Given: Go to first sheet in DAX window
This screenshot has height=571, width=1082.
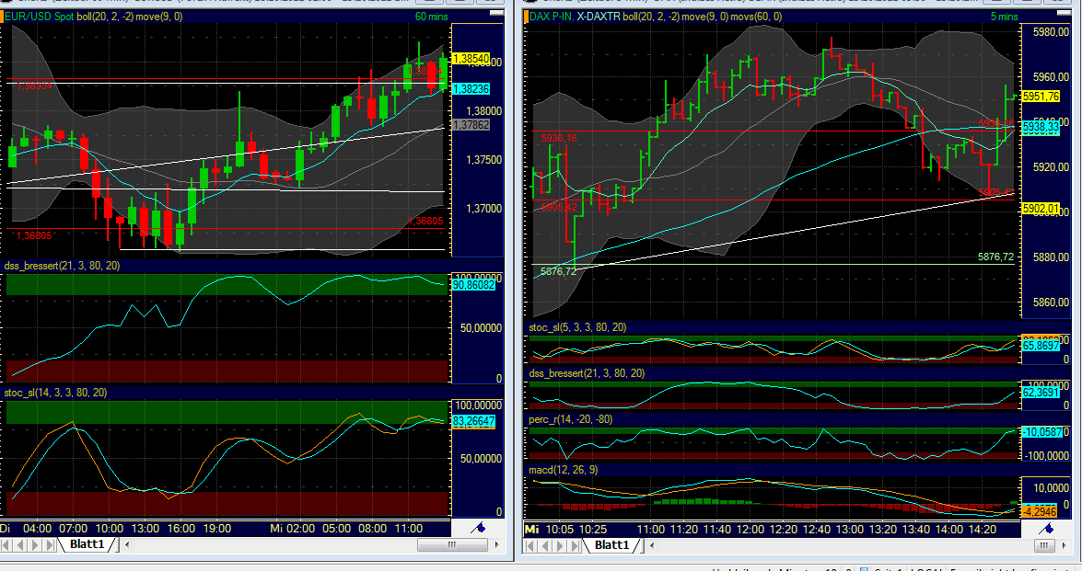Looking at the screenshot, I should point(531,545).
